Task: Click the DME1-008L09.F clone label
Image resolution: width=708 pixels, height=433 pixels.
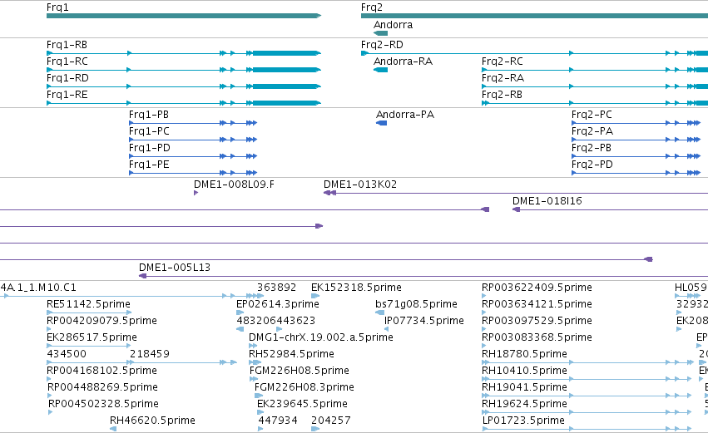Action: pyautogui.click(x=234, y=185)
